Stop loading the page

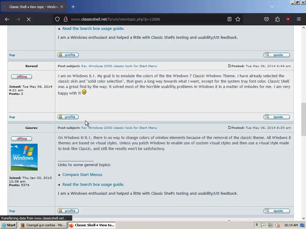pos(29,19)
